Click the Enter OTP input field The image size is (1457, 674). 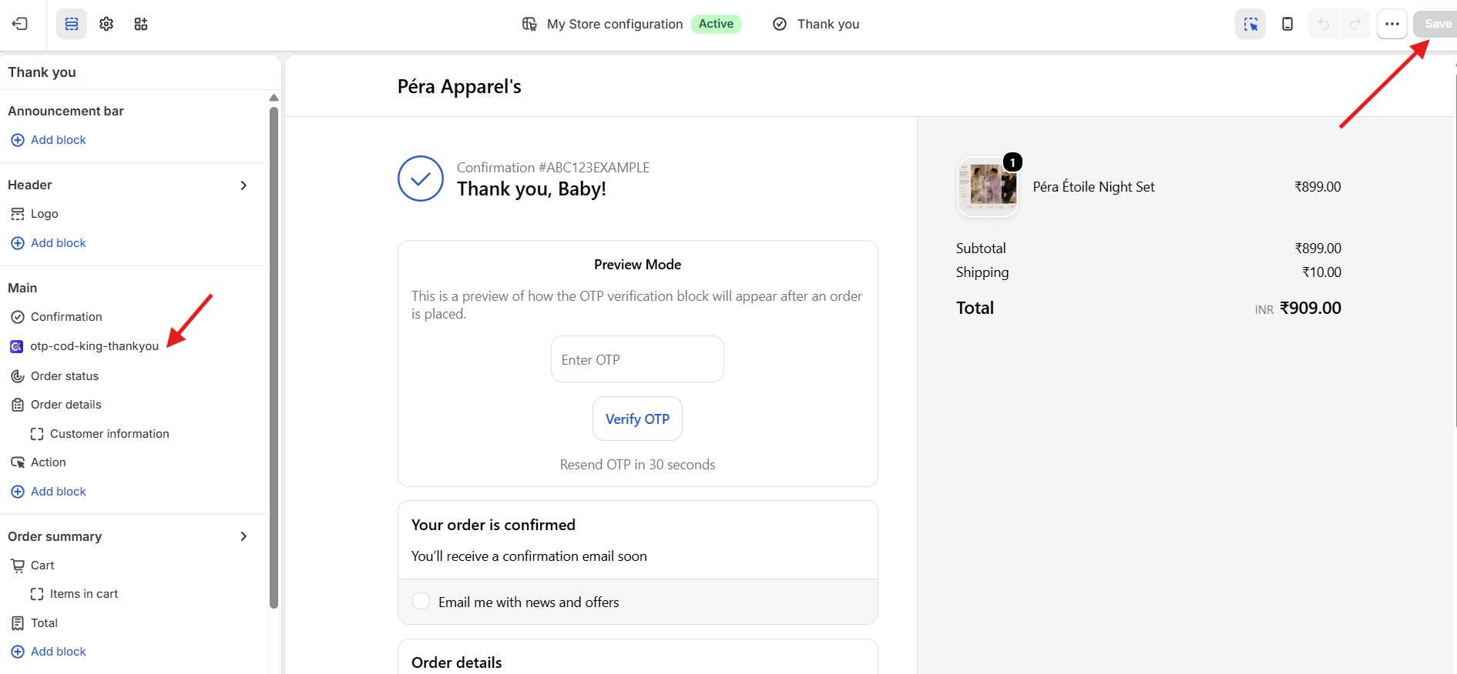[x=637, y=359]
